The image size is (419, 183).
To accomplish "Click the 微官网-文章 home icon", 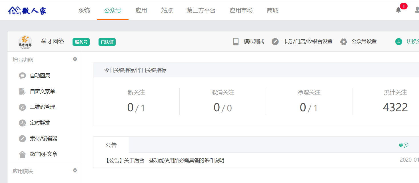I will click(x=22, y=154).
